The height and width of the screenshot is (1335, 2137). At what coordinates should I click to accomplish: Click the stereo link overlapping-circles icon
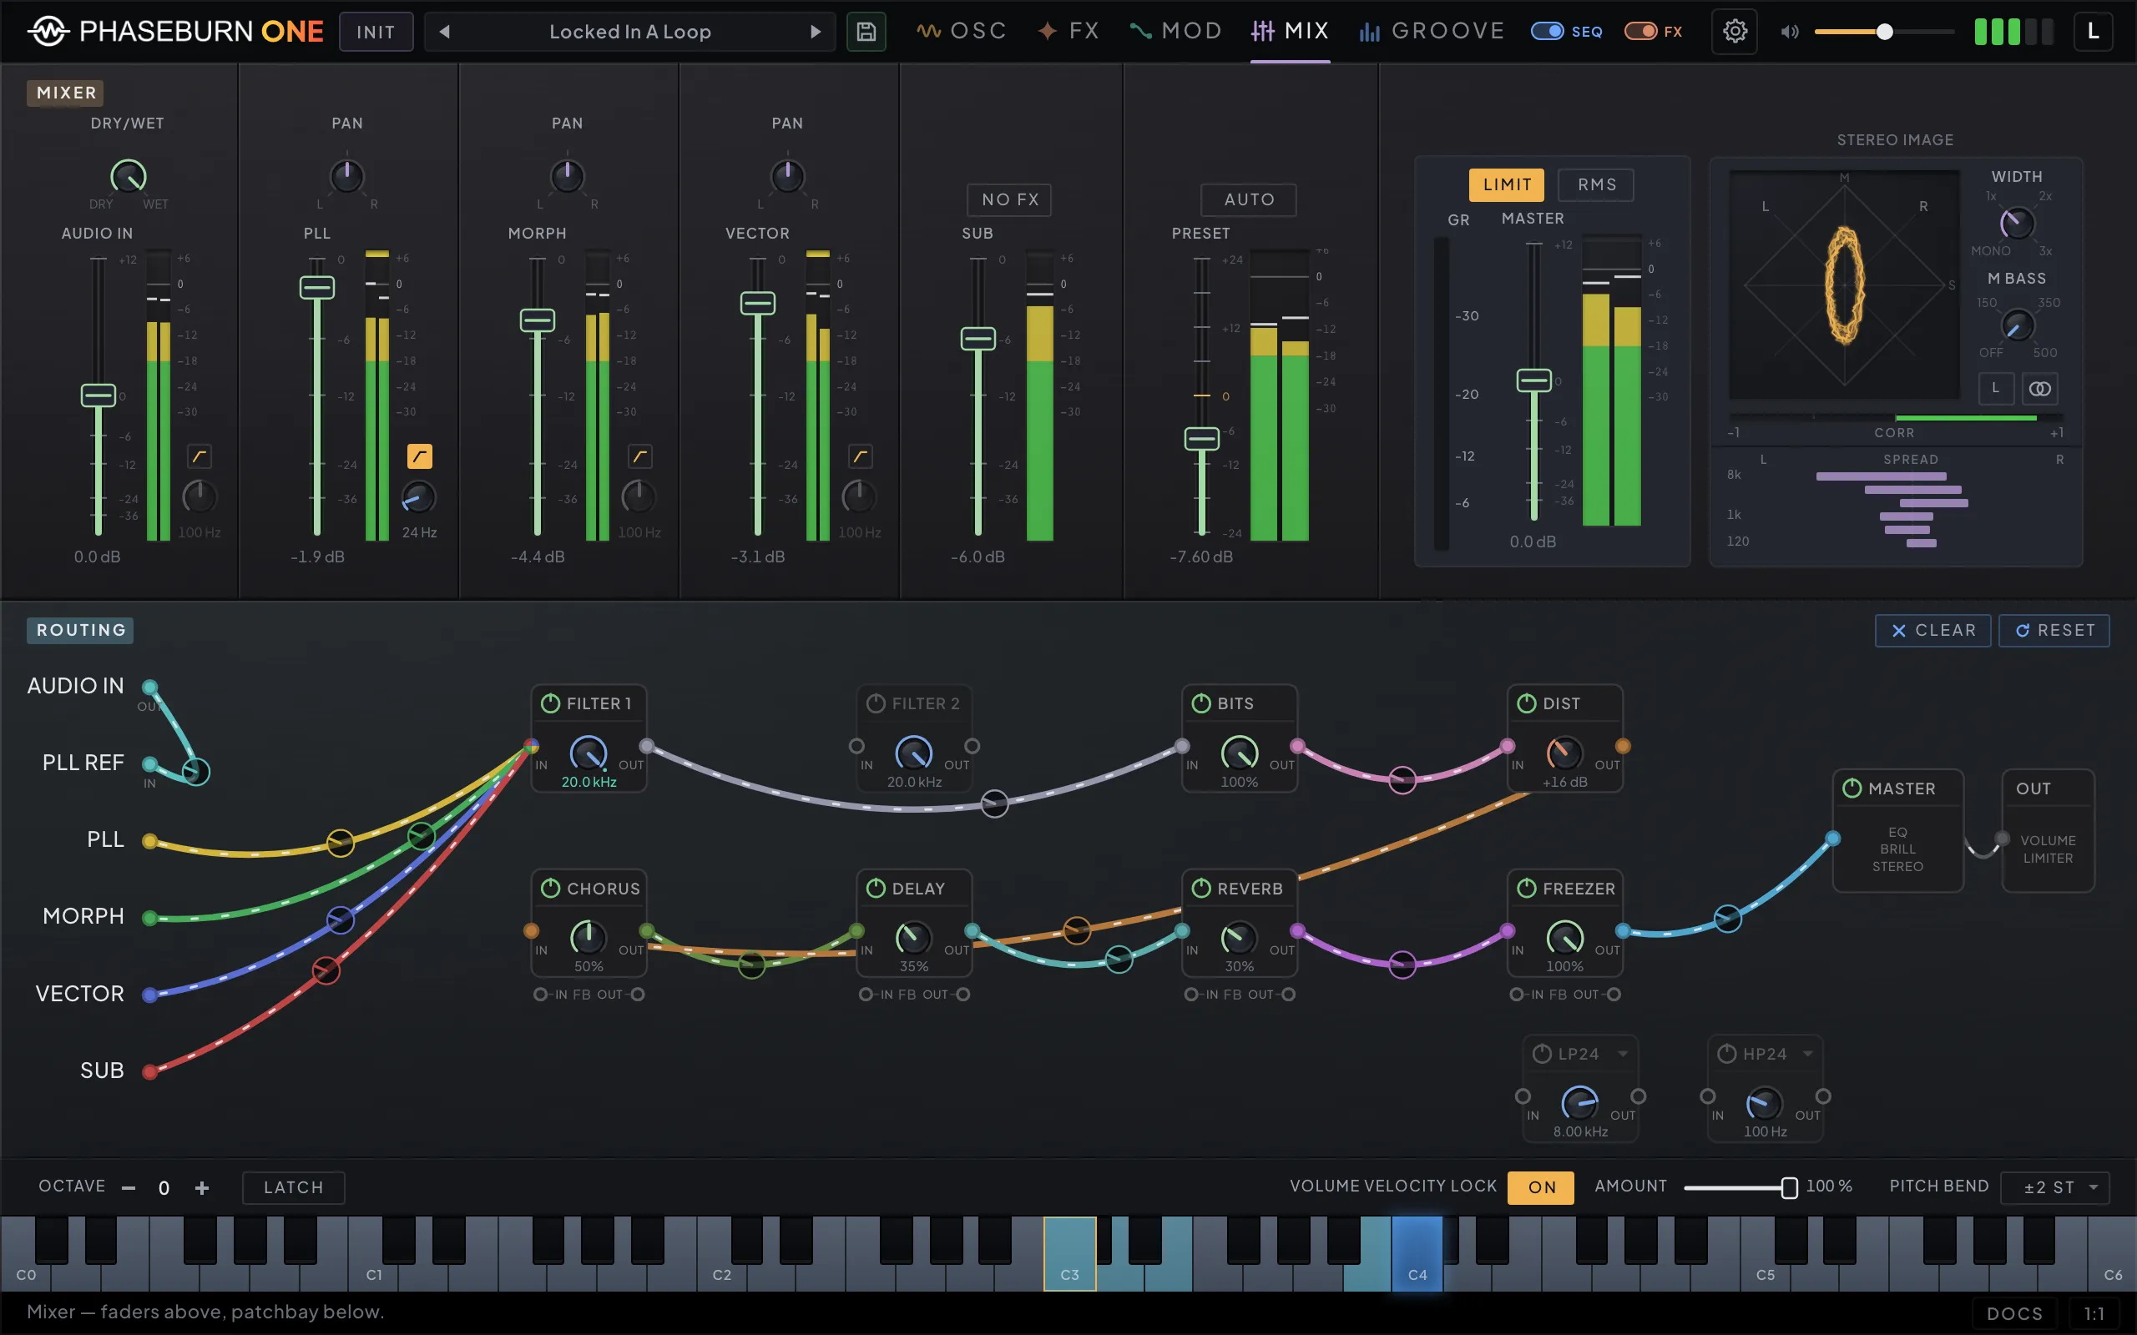2040,389
